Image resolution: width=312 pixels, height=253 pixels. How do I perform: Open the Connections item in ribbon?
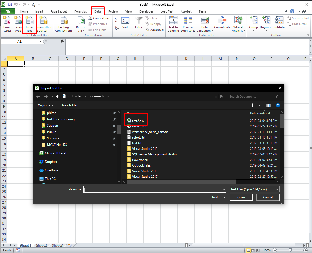click(x=99, y=18)
